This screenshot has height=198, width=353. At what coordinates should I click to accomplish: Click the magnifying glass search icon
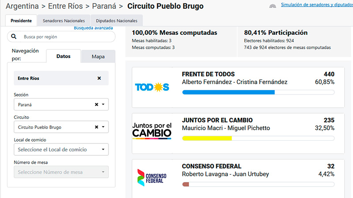click(x=14, y=37)
